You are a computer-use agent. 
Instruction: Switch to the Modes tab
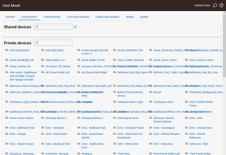[x=130, y=17]
